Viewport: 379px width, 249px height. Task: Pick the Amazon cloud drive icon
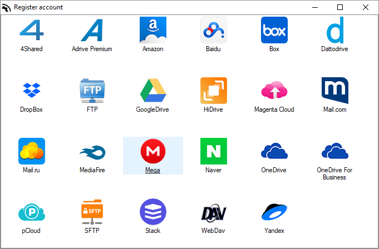tap(153, 30)
